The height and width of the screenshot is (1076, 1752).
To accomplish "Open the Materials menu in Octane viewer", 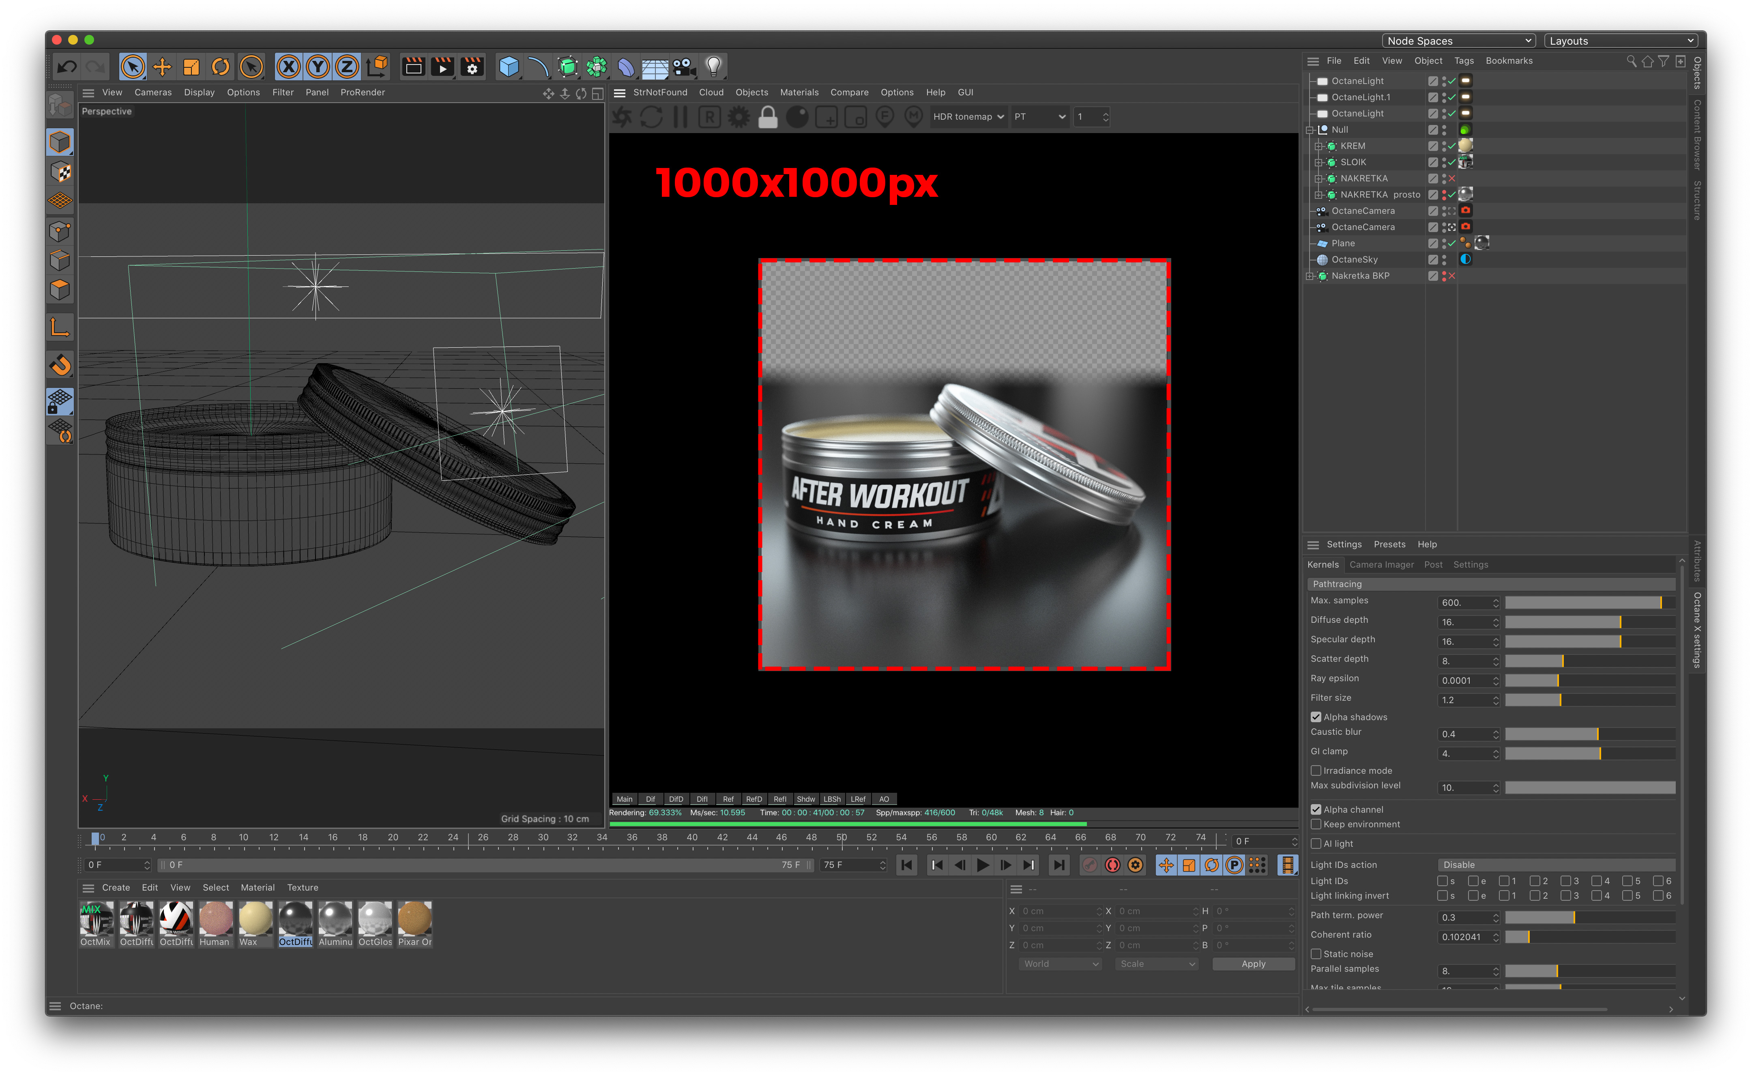I will tap(799, 93).
